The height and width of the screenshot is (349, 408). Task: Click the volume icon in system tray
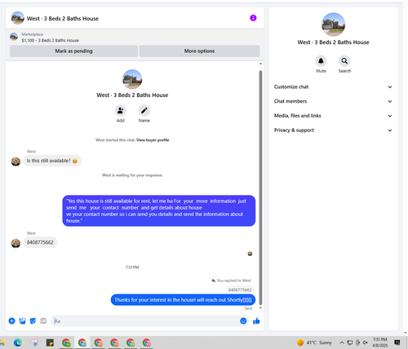click(366, 342)
